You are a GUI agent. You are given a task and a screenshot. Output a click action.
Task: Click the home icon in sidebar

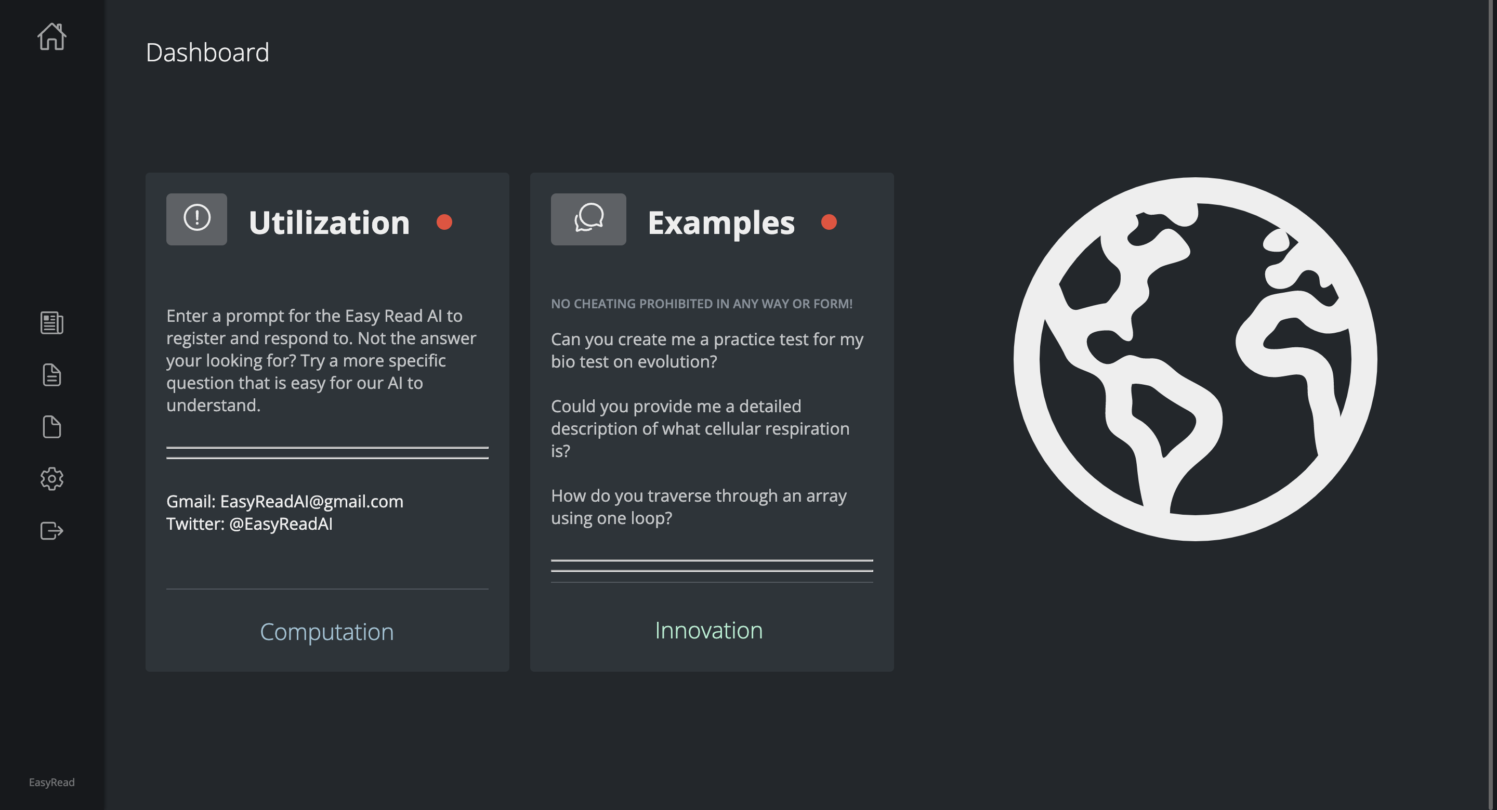(x=52, y=37)
